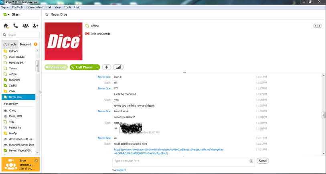Click the add contact icon
The image size is (326, 174).
36,26
